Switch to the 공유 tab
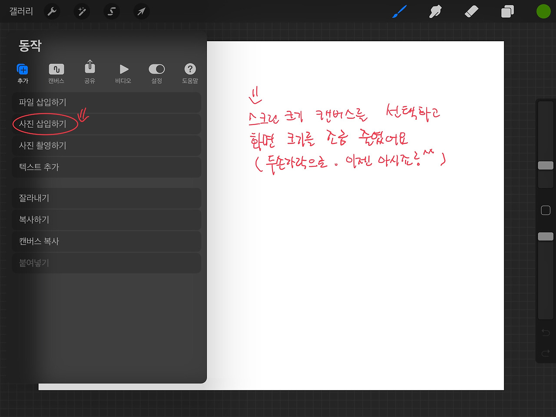This screenshot has height=417, width=556. (x=89, y=72)
